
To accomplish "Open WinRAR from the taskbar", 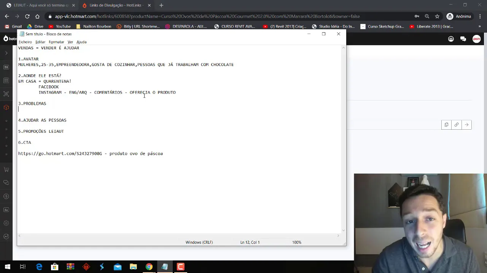I will [x=70, y=267].
